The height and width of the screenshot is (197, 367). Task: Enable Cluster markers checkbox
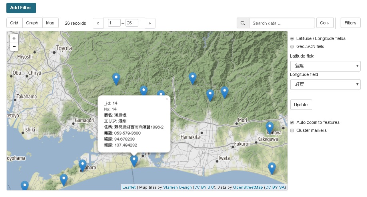coord(292,130)
